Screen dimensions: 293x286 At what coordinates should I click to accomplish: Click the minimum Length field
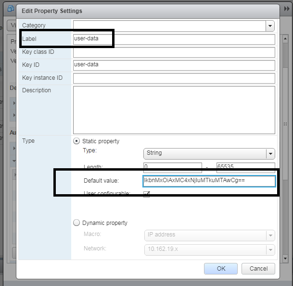click(172, 167)
